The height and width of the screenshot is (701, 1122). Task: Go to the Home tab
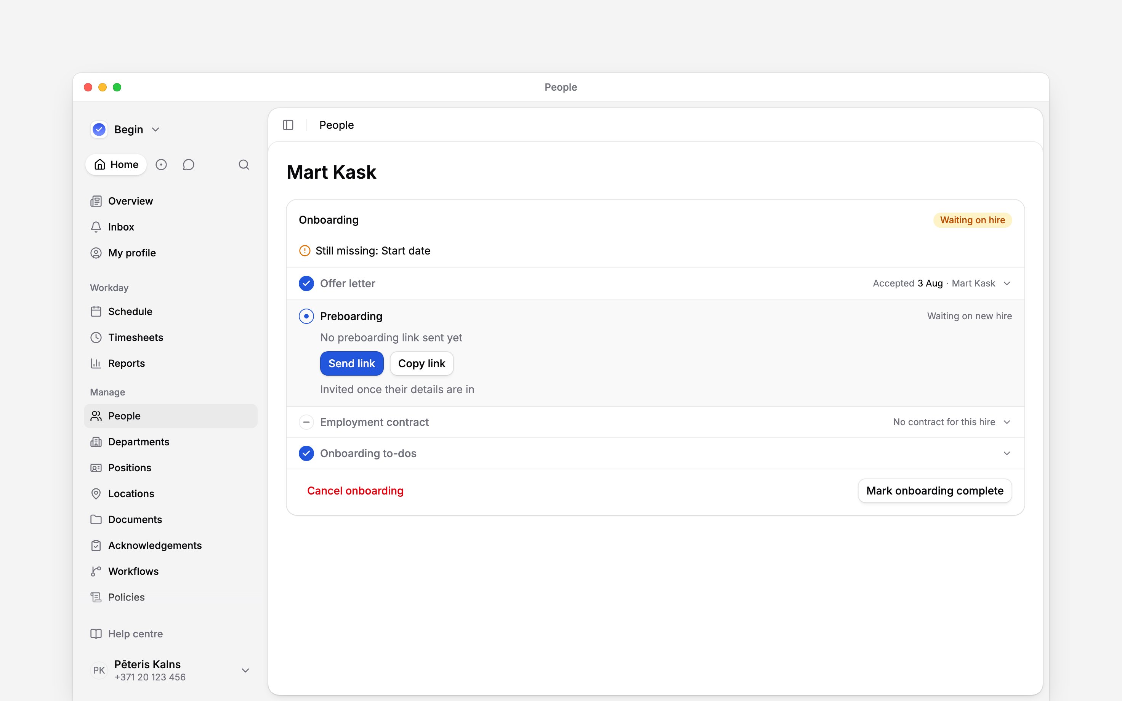(x=116, y=165)
